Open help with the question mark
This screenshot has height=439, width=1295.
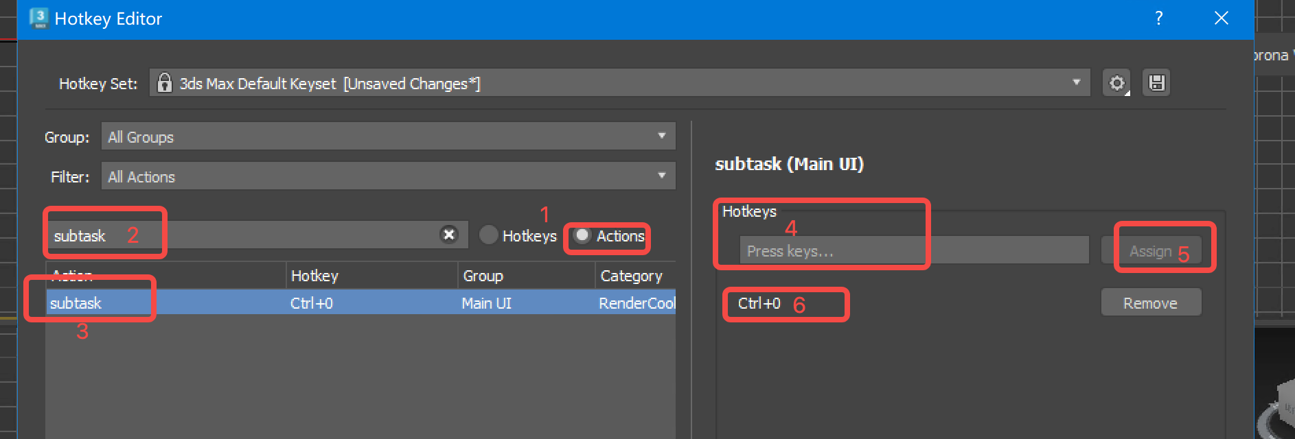click(1159, 19)
